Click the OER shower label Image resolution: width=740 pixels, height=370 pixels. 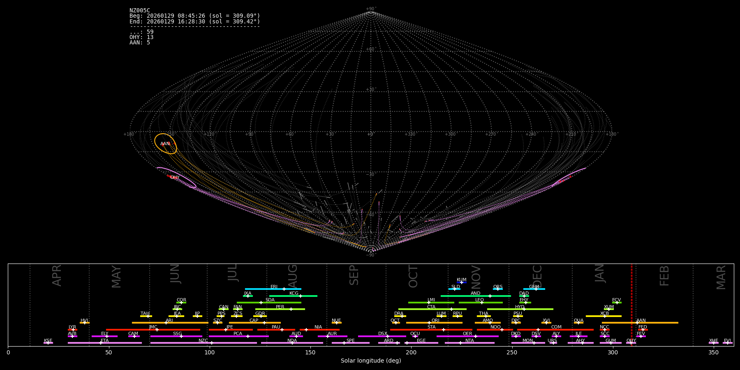467,334
